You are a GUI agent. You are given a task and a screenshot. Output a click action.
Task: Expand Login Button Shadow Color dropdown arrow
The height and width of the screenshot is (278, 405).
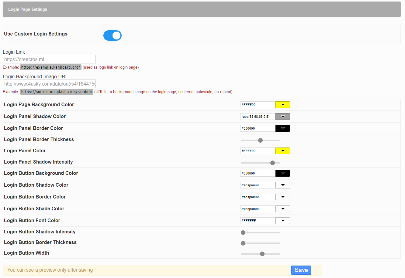click(282, 185)
